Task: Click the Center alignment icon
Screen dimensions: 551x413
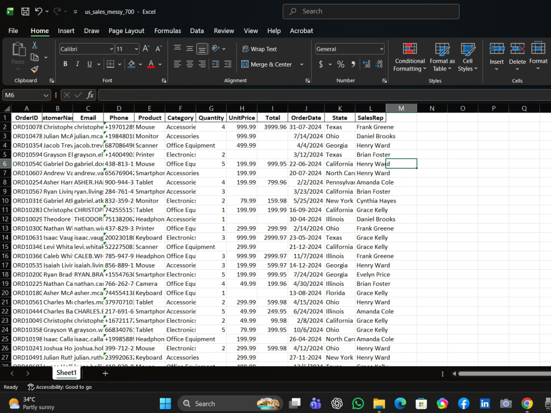Action: tap(190, 64)
